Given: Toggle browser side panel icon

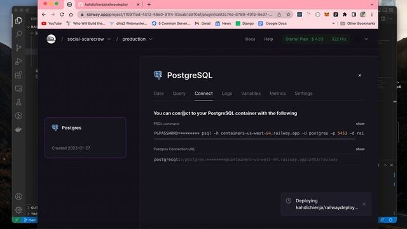Looking at the screenshot, I should pos(354,15).
